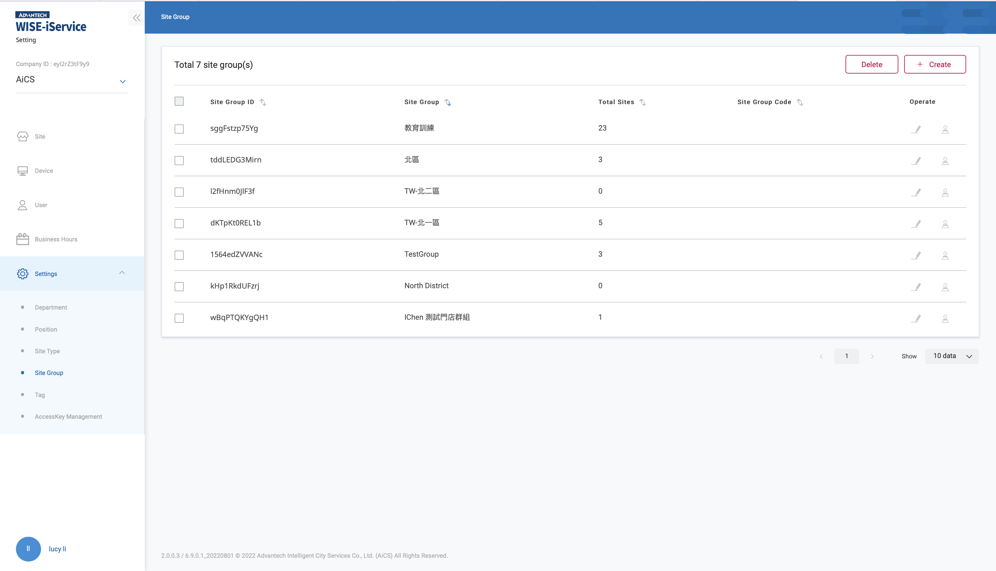Check the checkbox next to wBqPTQKYgQH1
The height and width of the screenshot is (571, 996).
pyautogui.click(x=179, y=318)
